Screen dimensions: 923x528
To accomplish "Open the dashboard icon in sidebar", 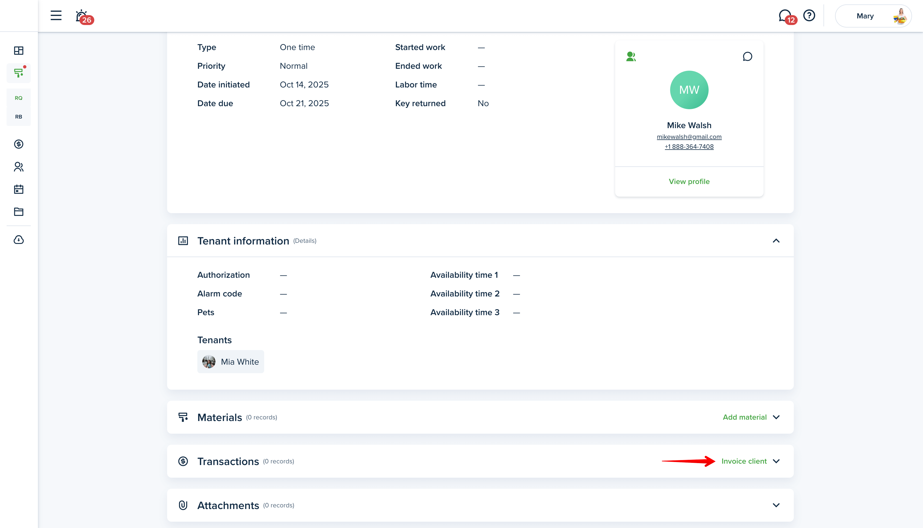I will coord(18,51).
